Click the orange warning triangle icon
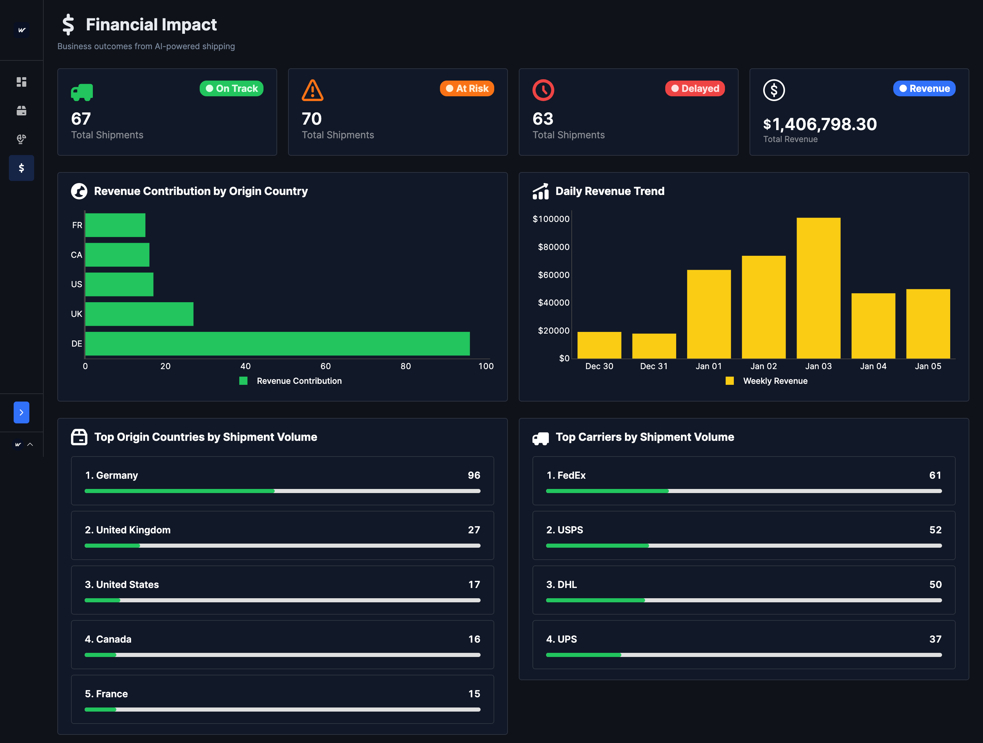 pyautogui.click(x=312, y=90)
